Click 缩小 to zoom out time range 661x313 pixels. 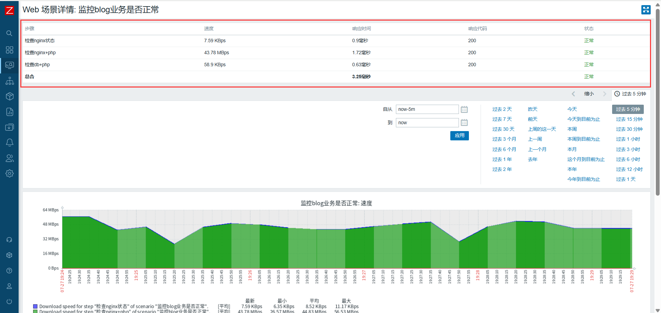pyautogui.click(x=589, y=94)
